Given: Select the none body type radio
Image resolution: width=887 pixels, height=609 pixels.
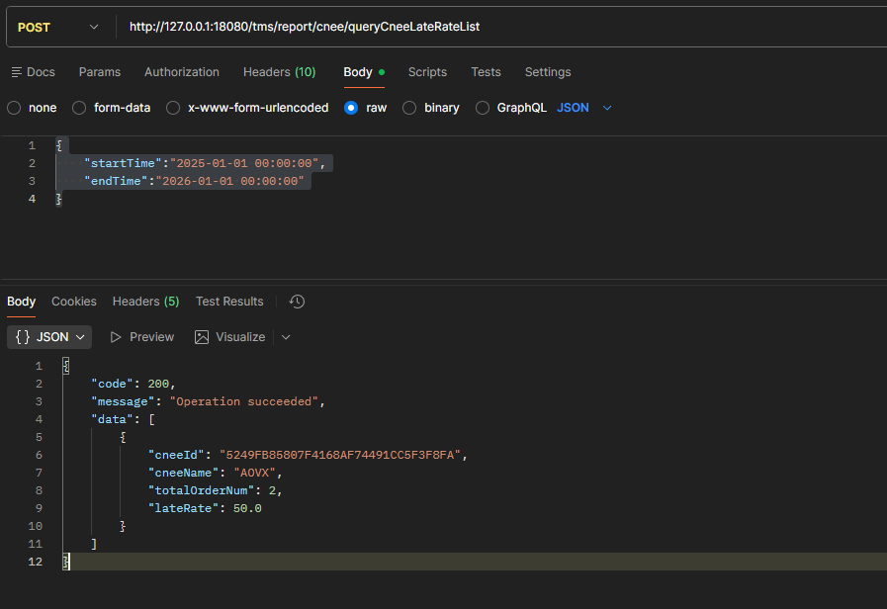Looking at the screenshot, I should [14, 108].
